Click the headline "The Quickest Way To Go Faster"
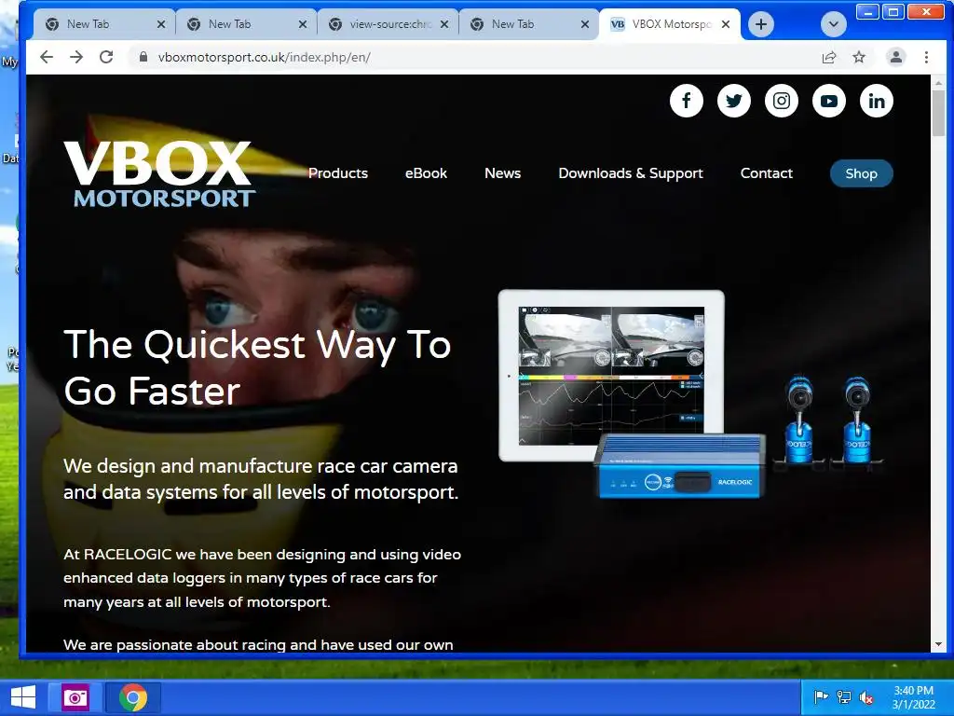 [257, 367]
